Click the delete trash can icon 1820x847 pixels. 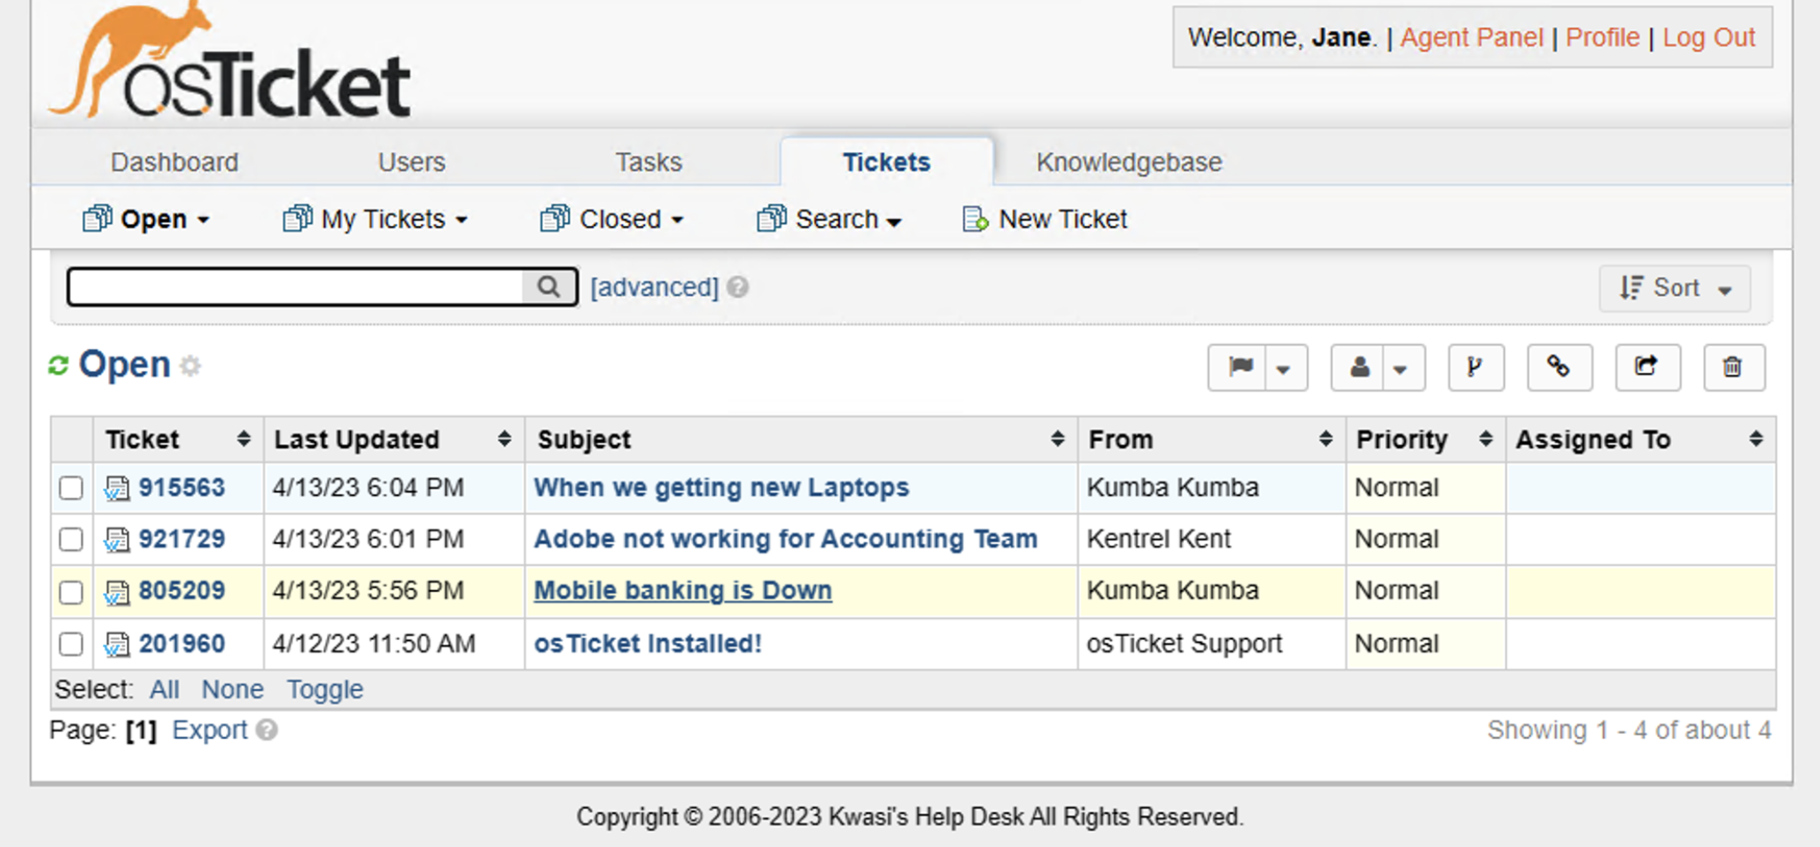tap(1733, 367)
